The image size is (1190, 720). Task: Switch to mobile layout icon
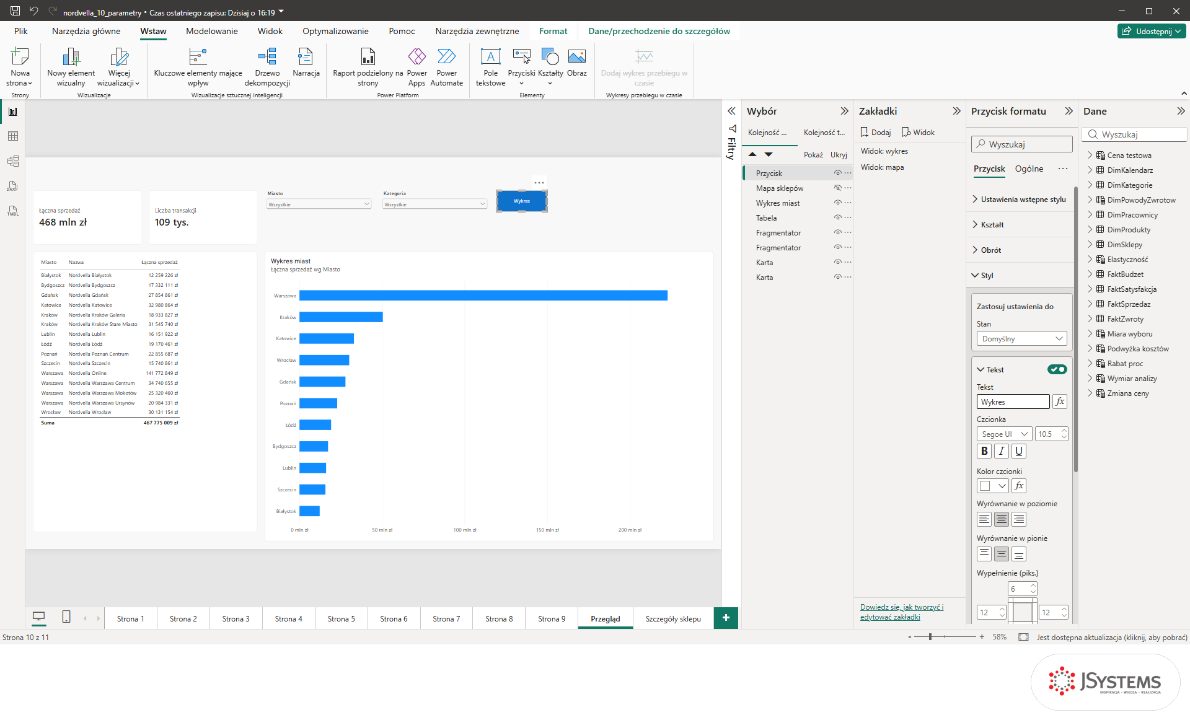66,617
